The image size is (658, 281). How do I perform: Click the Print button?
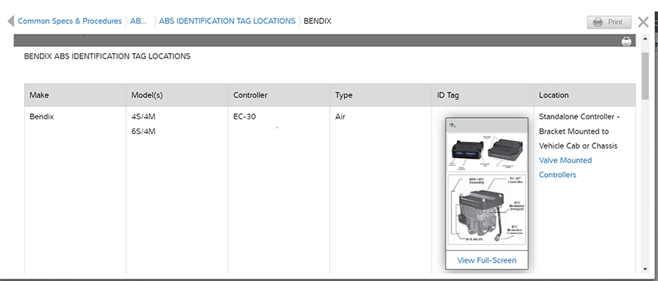pyautogui.click(x=609, y=22)
